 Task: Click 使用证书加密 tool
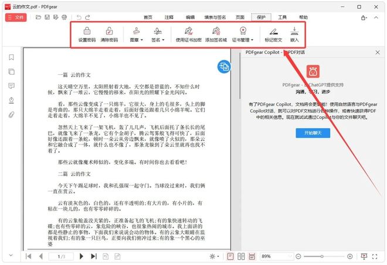point(189,35)
